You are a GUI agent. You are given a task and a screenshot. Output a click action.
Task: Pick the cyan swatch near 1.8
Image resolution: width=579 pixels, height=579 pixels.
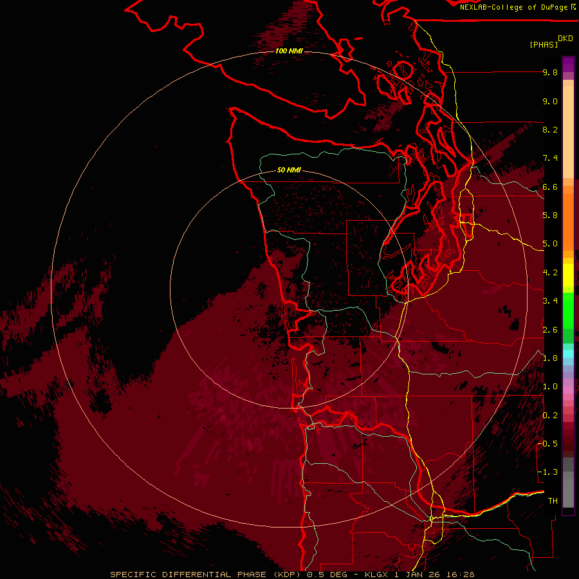coord(568,354)
